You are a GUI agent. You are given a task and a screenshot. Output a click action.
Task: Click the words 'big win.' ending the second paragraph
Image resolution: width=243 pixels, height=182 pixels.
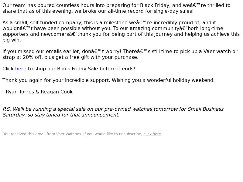(x=12, y=40)
